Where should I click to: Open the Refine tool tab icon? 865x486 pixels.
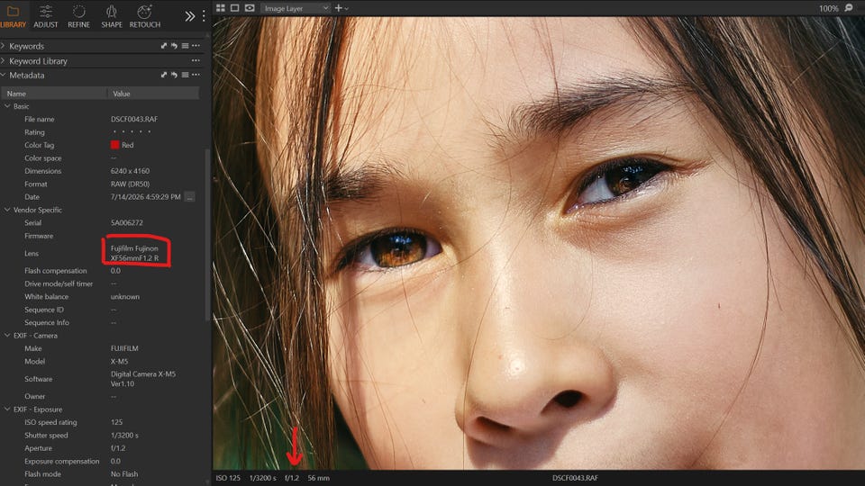79,11
